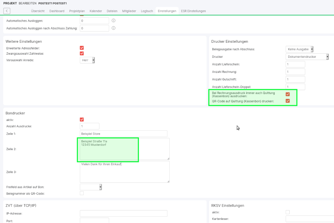This screenshot has height=223, width=334.
Task: Click the back arrow button
Action: (x=7, y=11)
